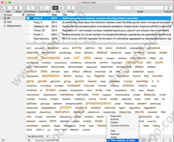Open the sidebar gear action menu

tap(3, 140)
